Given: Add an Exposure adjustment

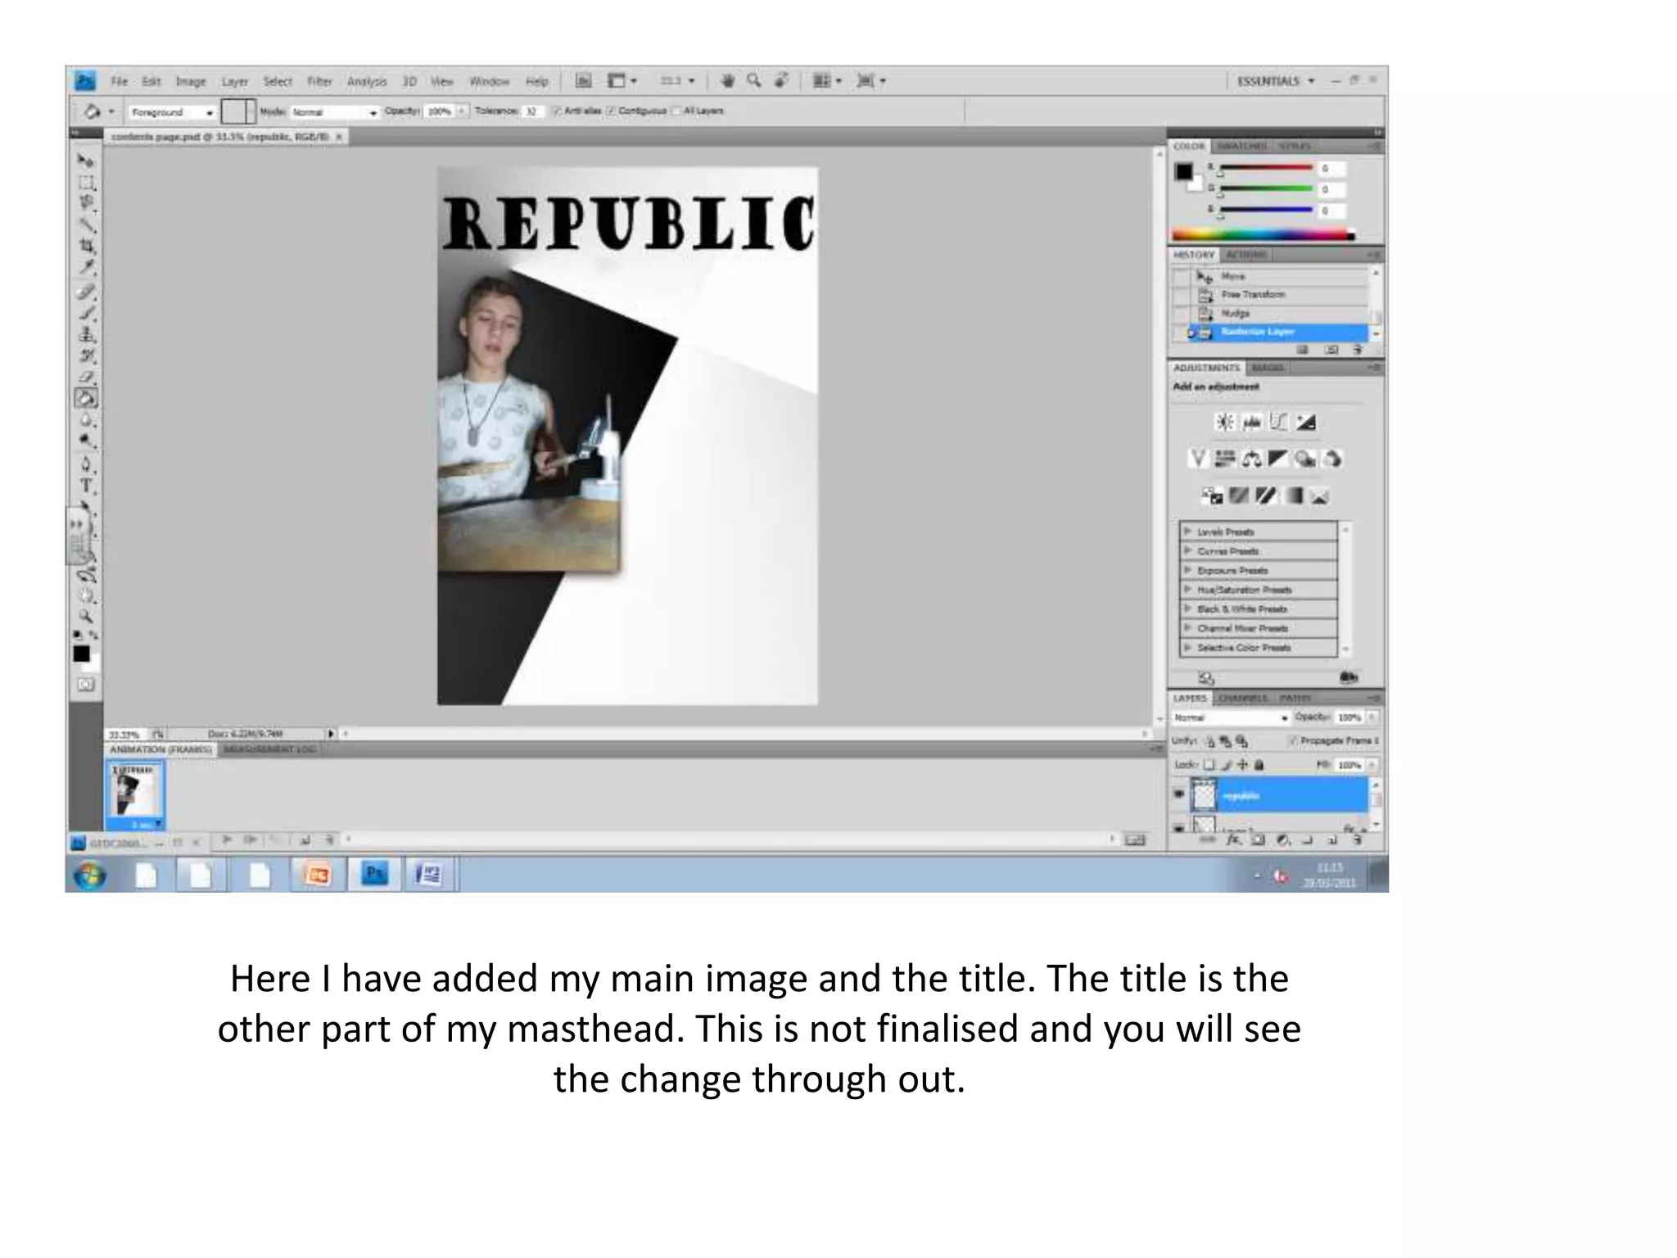Looking at the screenshot, I should click(1306, 423).
